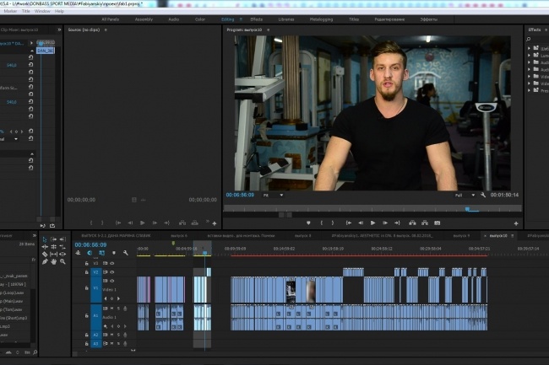Toggle V2 track visibility eye
This screenshot has width=549, height=365.
(x=112, y=272)
